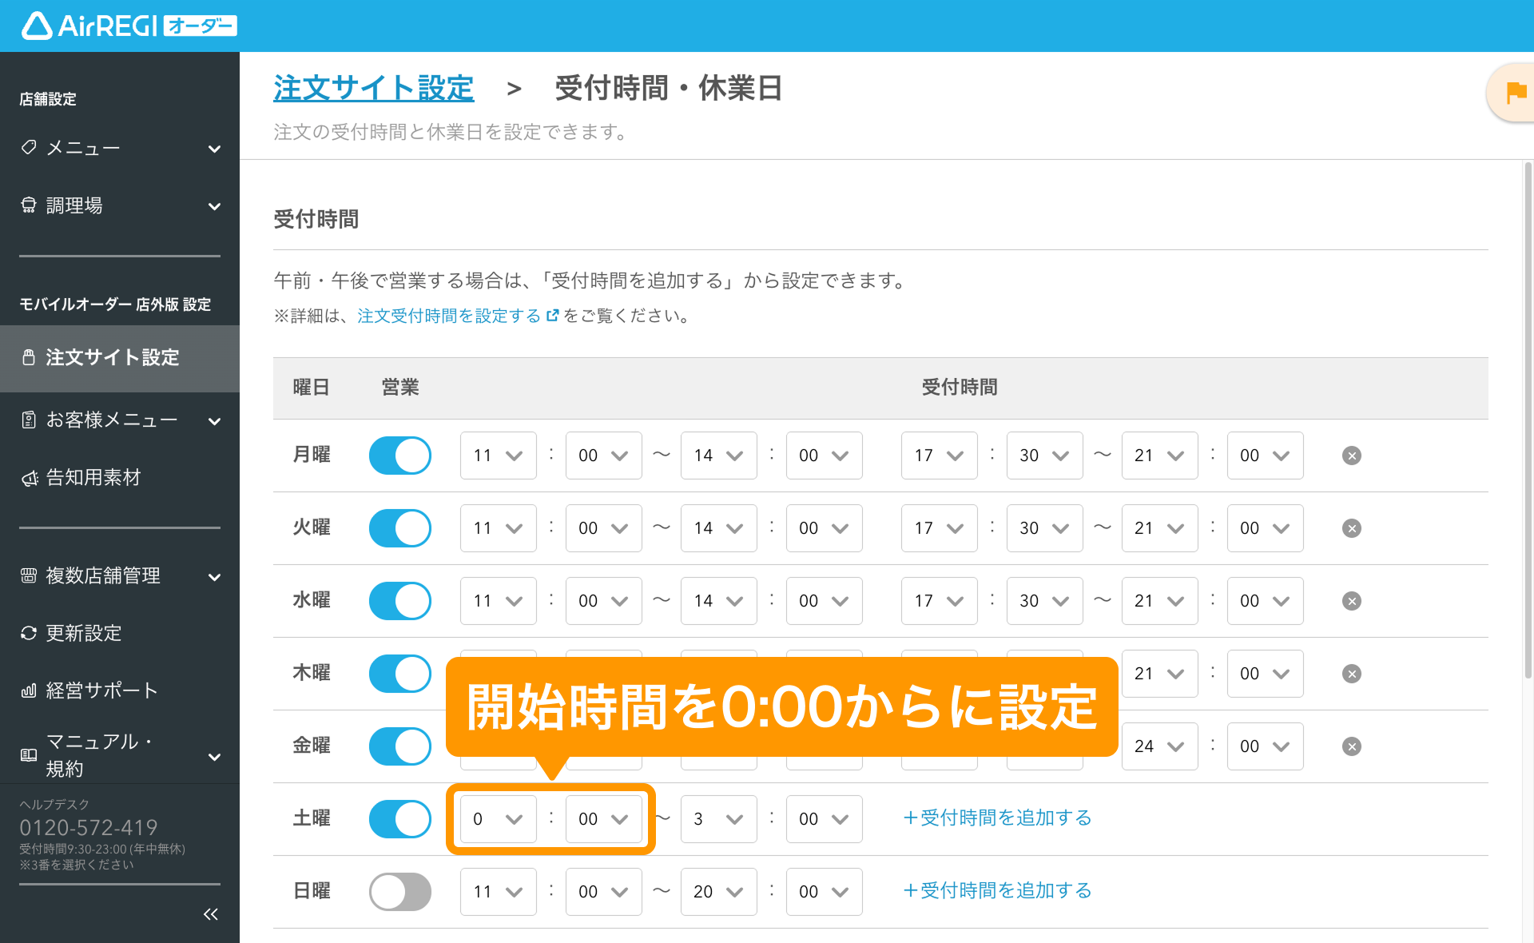Toggle 土曜 business switch

pyautogui.click(x=400, y=819)
